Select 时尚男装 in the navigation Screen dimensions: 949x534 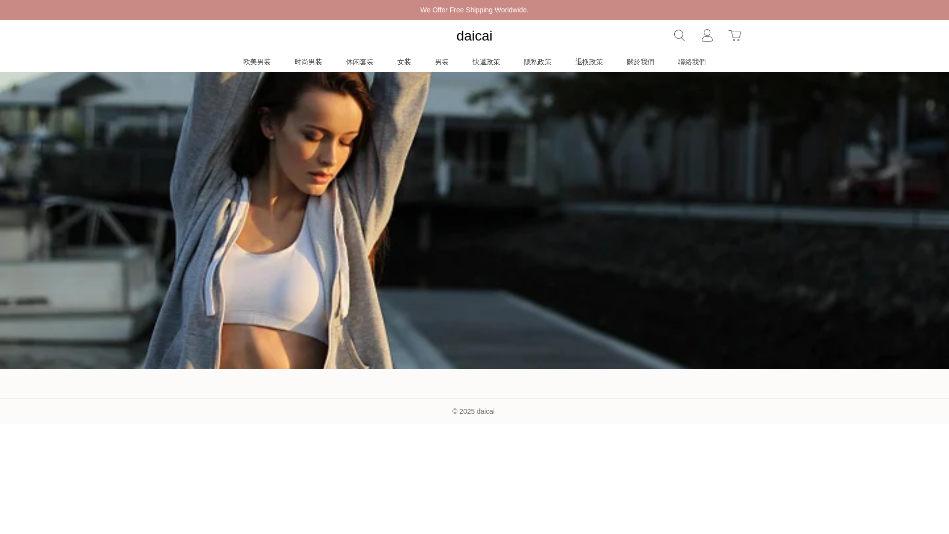[308, 62]
